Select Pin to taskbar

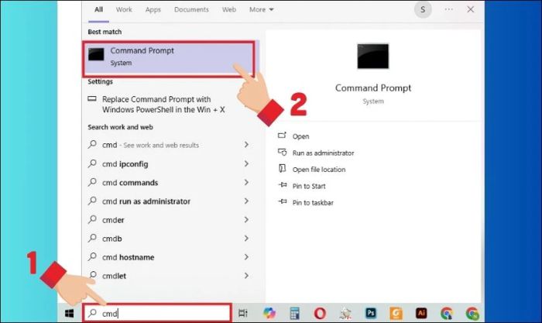pos(313,203)
